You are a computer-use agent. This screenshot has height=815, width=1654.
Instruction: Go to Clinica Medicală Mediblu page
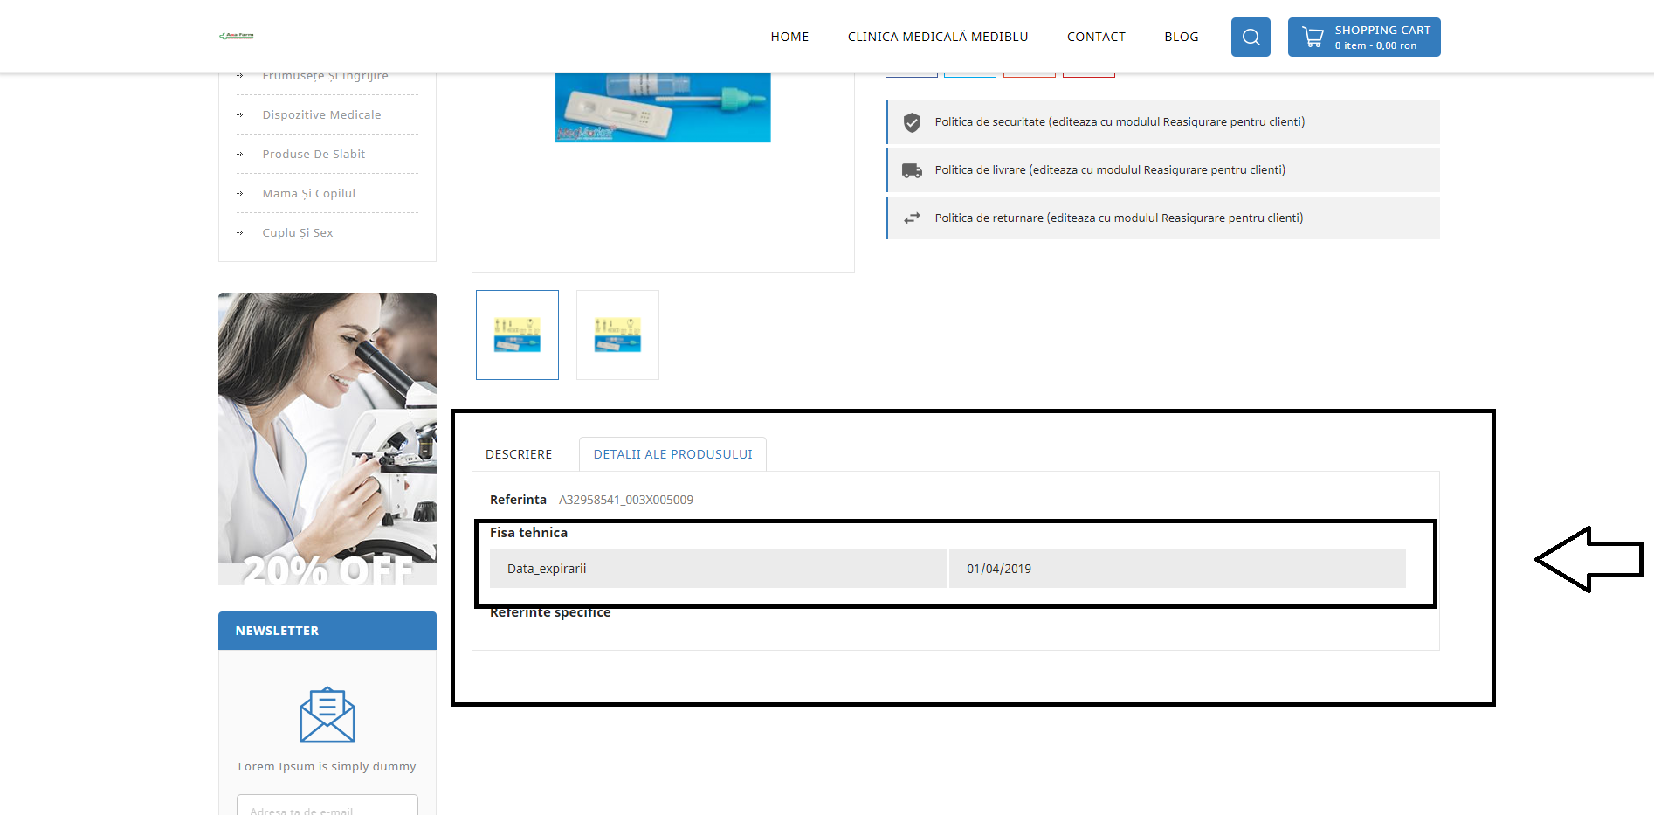pyautogui.click(x=938, y=37)
